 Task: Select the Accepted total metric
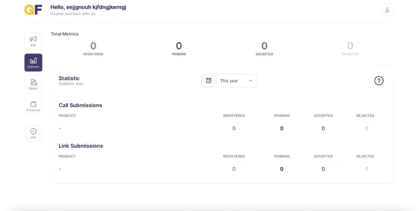point(265,48)
